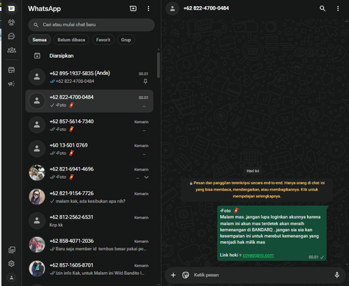This screenshot has width=349, height=286.
Task: Start a new chat with the plus icon
Action: tap(133, 8)
